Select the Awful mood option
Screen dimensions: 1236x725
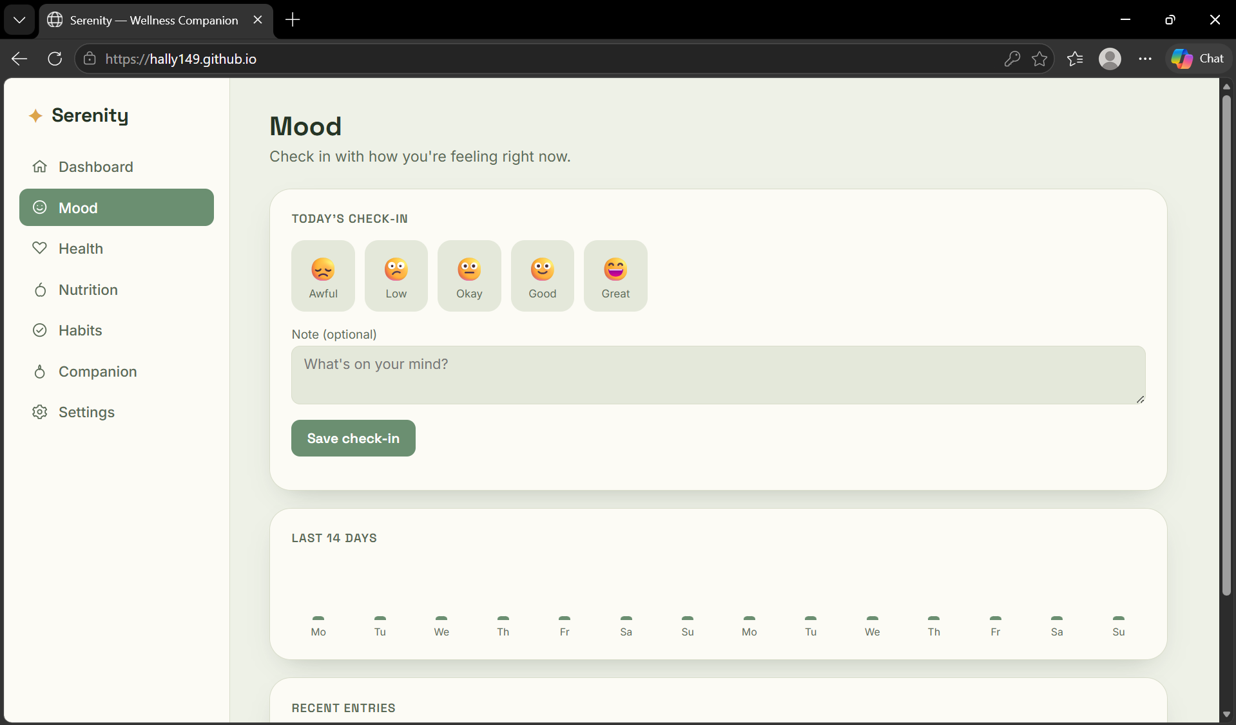(323, 276)
